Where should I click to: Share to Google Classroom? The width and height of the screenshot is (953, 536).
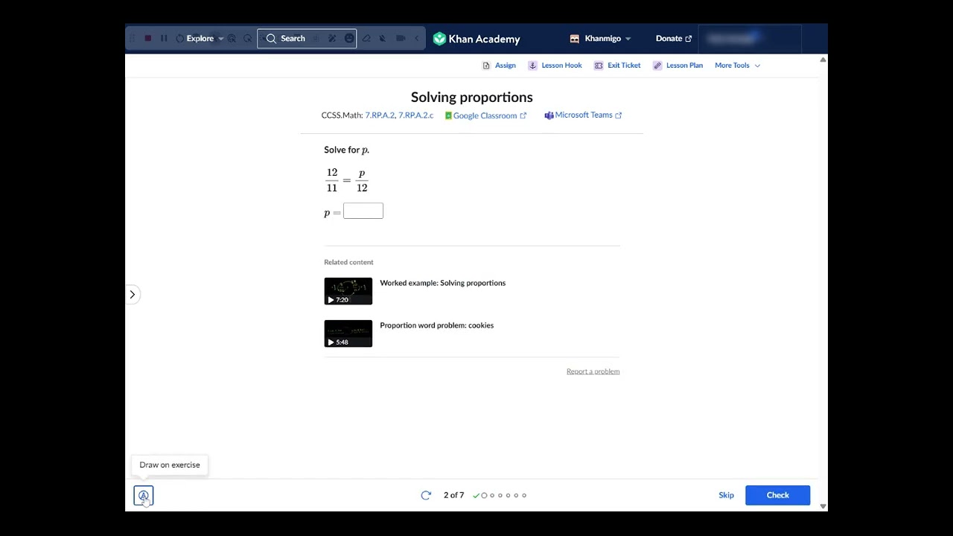485,115
